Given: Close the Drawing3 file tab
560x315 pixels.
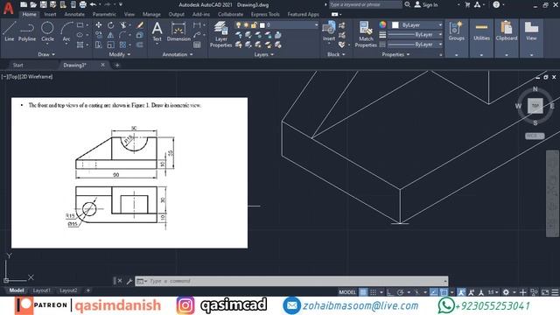Looking at the screenshot, I should pos(103,65).
